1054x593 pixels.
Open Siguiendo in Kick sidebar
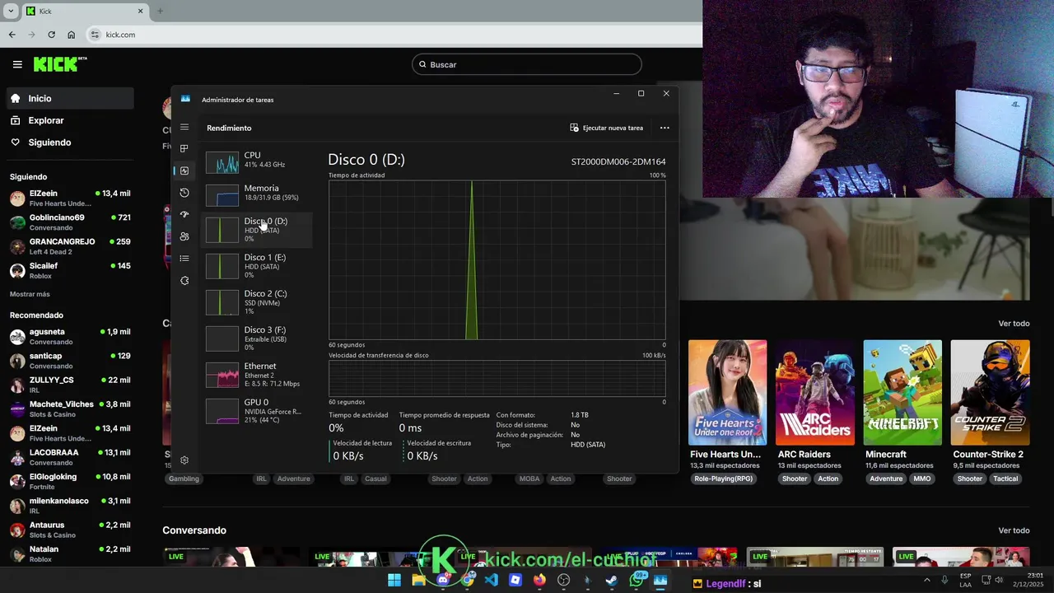point(70,142)
